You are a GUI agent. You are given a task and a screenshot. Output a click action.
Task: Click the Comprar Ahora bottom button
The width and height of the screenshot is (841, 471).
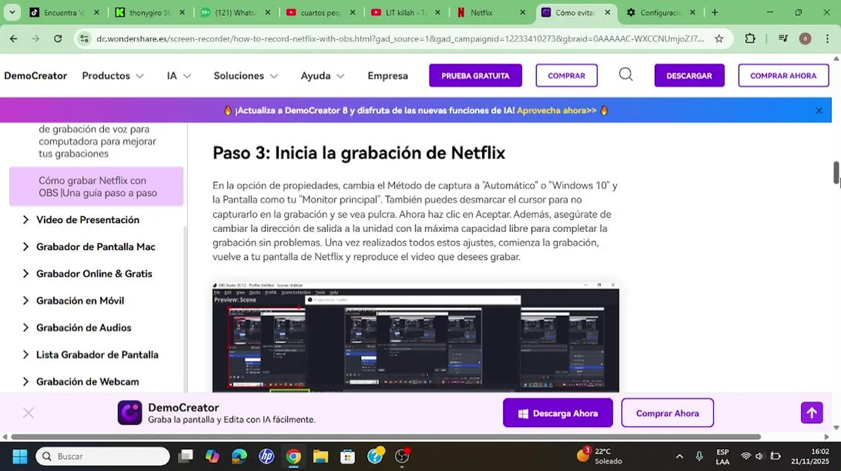pos(667,413)
